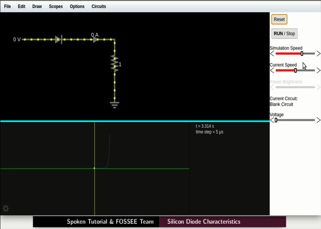This screenshot has height=229, width=321.
Task: Open the Draw menu
Action: coord(37,6)
